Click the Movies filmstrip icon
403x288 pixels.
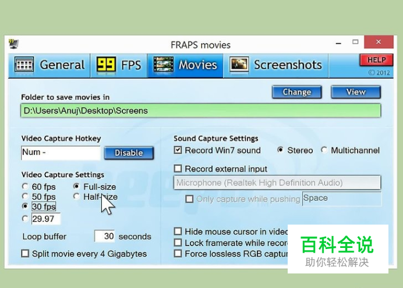[163, 65]
